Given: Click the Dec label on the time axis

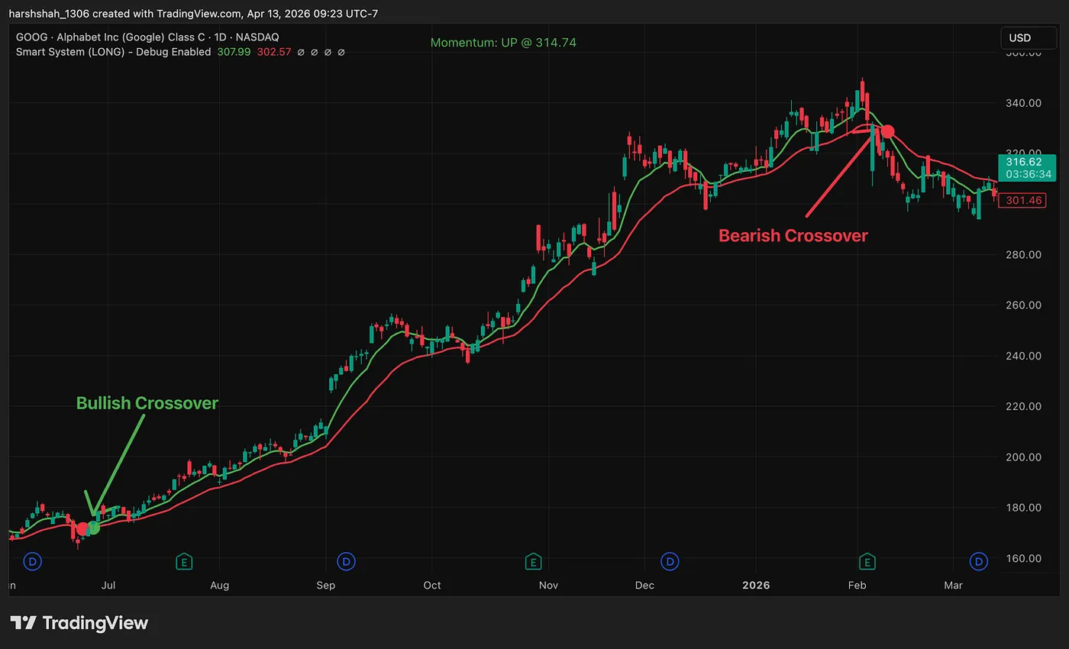Looking at the screenshot, I should click(x=644, y=586).
